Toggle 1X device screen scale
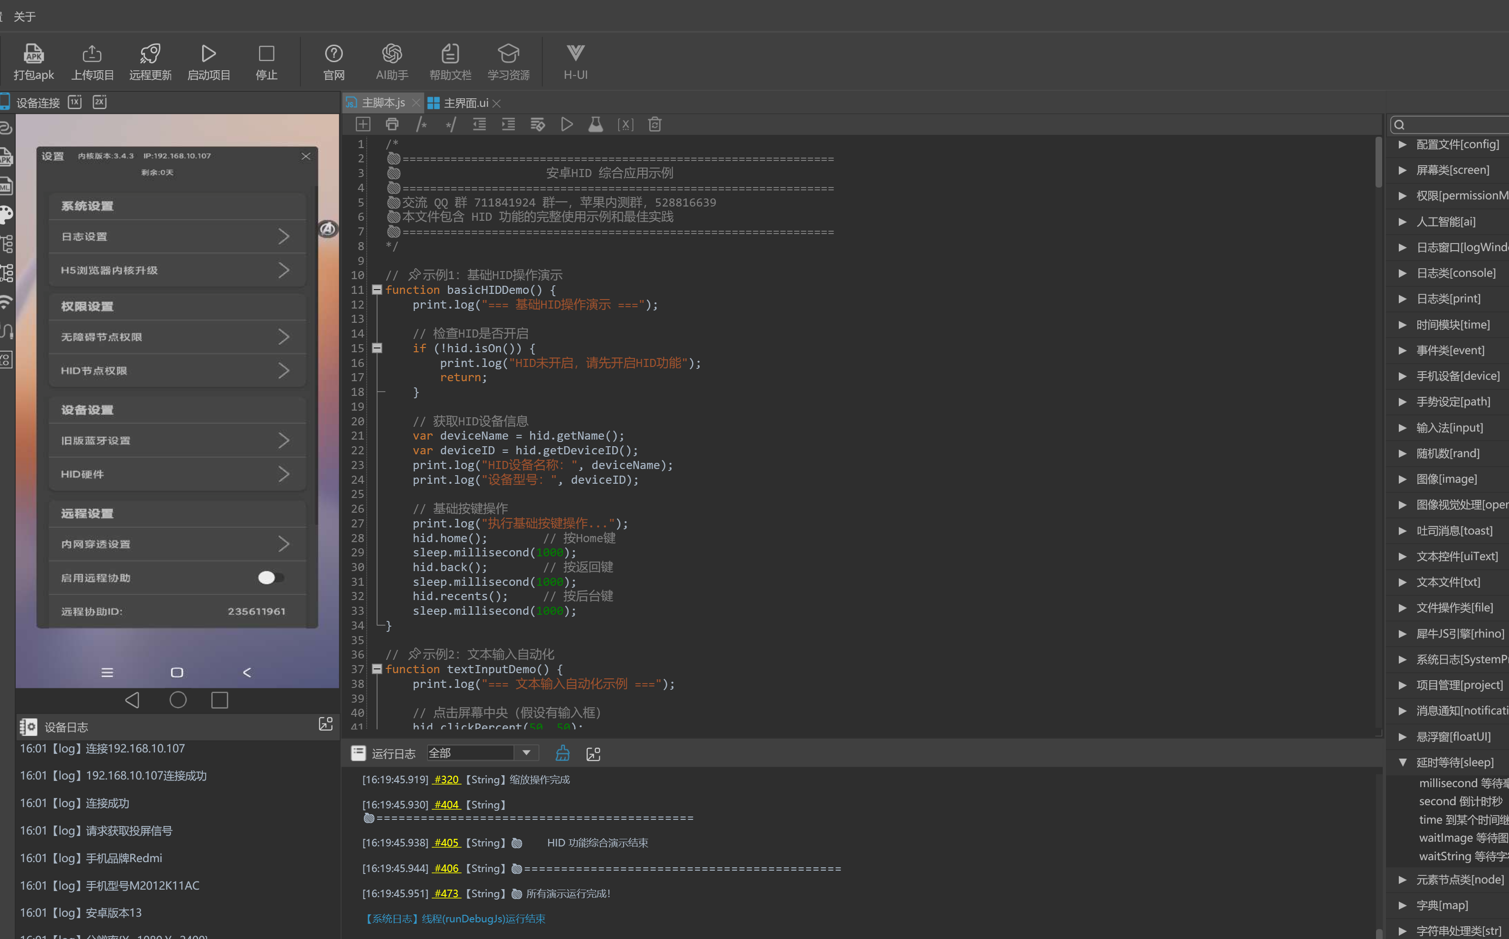Screen dimensions: 1509x939 tap(75, 102)
